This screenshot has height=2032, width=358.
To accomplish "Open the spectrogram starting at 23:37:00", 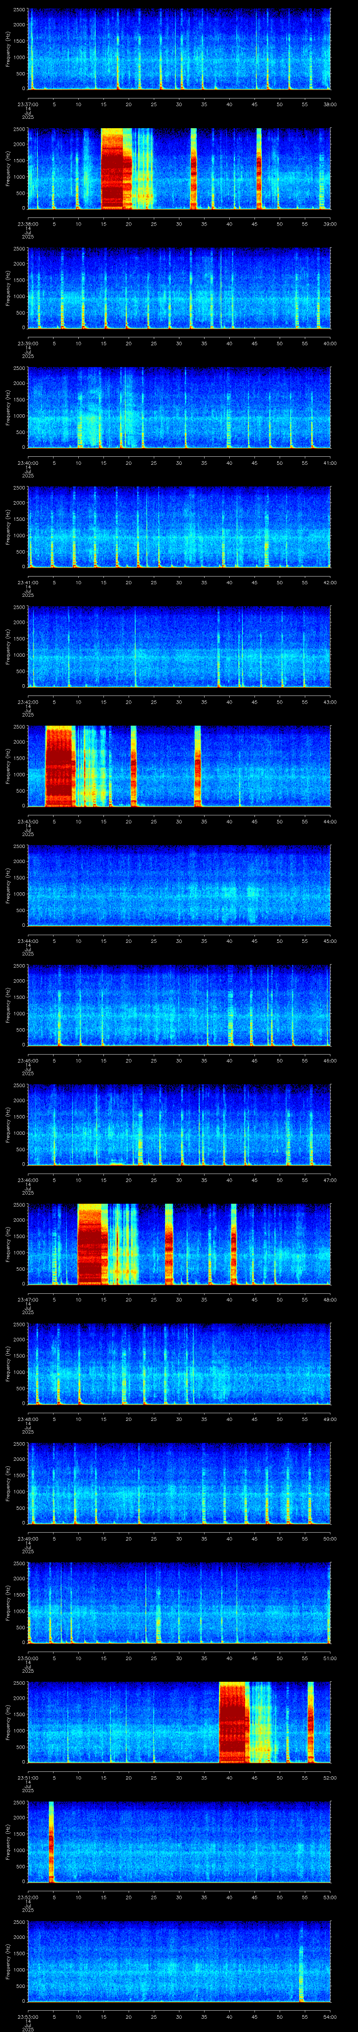I will (179, 49).
